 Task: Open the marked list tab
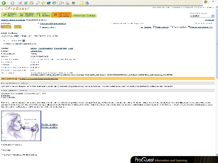click(84, 16)
